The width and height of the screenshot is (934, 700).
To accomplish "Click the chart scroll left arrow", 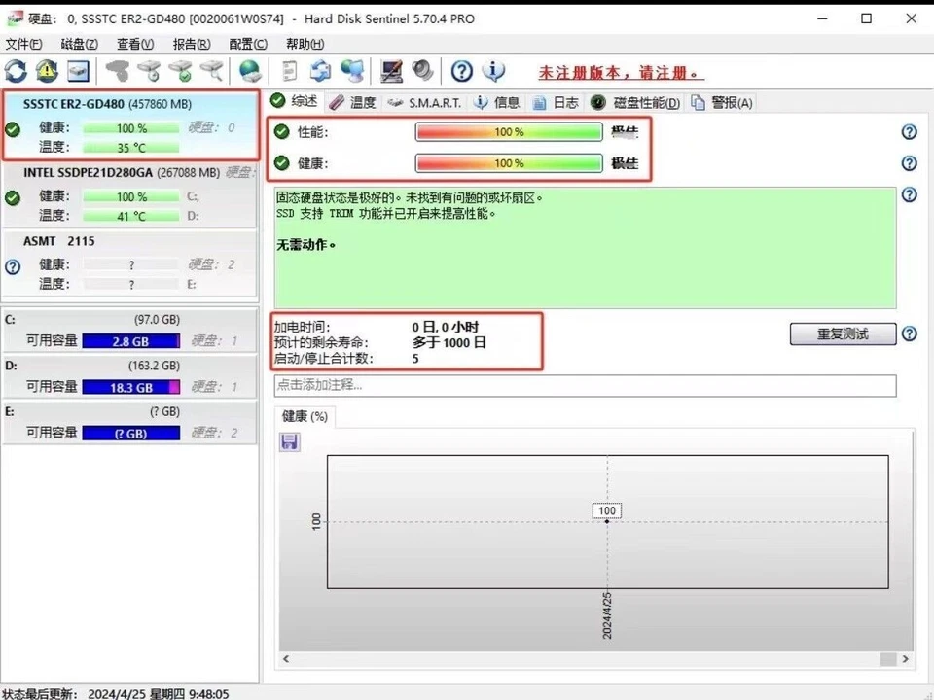I will click(x=286, y=659).
